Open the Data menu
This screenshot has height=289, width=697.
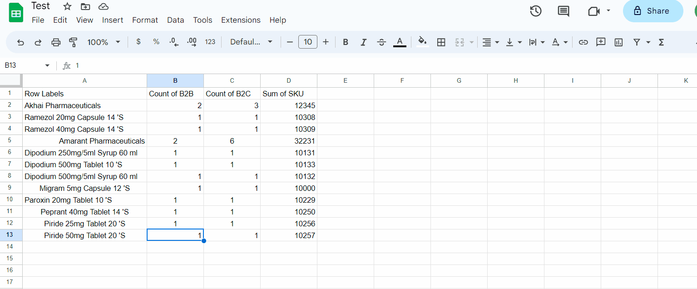tap(175, 20)
